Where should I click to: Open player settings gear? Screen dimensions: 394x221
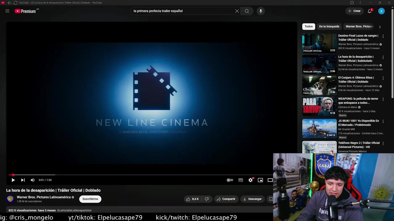(x=251, y=180)
